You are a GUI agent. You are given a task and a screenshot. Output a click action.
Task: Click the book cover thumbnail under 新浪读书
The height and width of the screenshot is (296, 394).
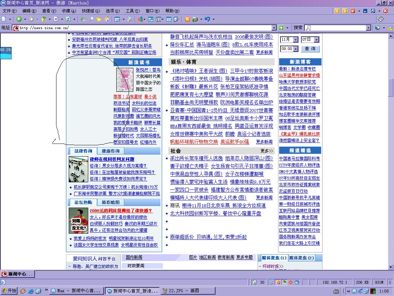coord(124,80)
